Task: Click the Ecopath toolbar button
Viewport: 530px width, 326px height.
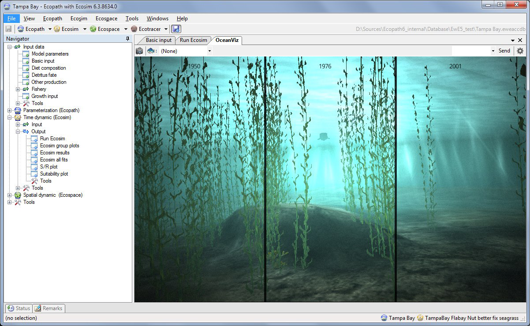Action: tap(31, 29)
